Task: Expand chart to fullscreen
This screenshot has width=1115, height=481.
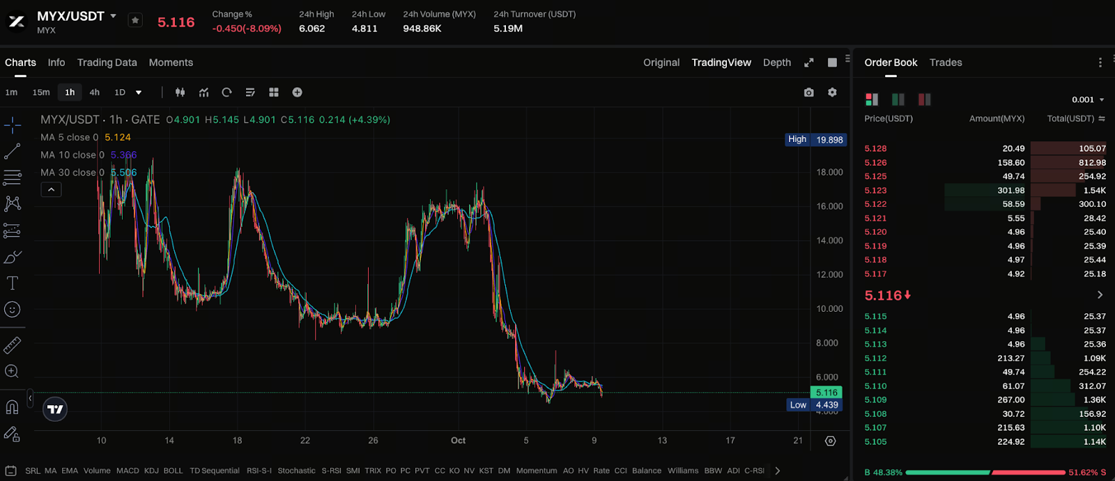Action: click(x=808, y=63)
